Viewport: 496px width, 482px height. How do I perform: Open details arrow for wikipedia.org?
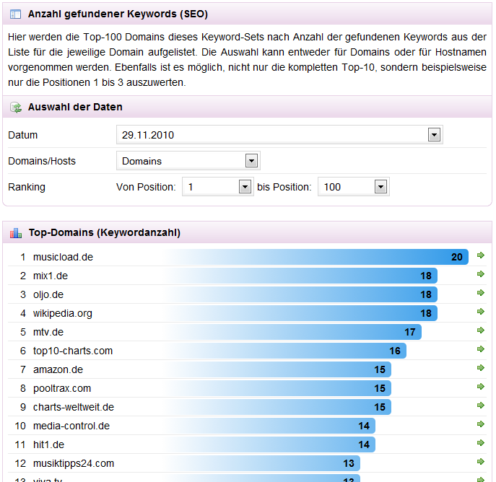[x=481, y=312]
